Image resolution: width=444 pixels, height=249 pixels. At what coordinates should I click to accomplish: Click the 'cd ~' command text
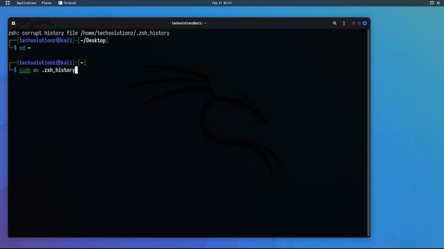(25, 48)
